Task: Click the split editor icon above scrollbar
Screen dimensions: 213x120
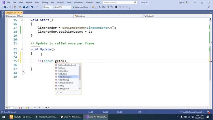Action: (210, 19)
